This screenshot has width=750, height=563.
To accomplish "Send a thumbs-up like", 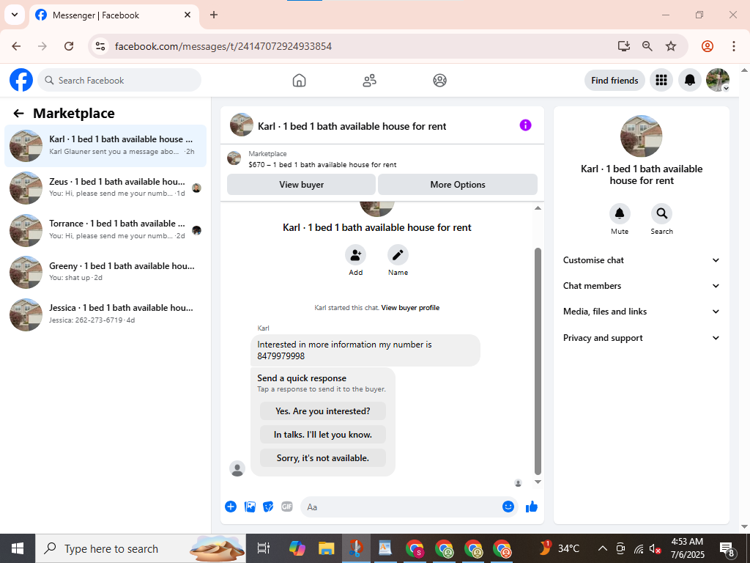I will (532, 507).
